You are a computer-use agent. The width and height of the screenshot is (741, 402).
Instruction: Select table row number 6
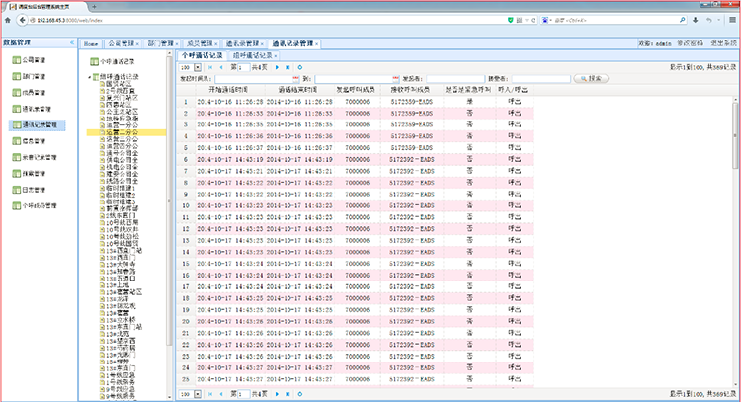click(355, 160)
